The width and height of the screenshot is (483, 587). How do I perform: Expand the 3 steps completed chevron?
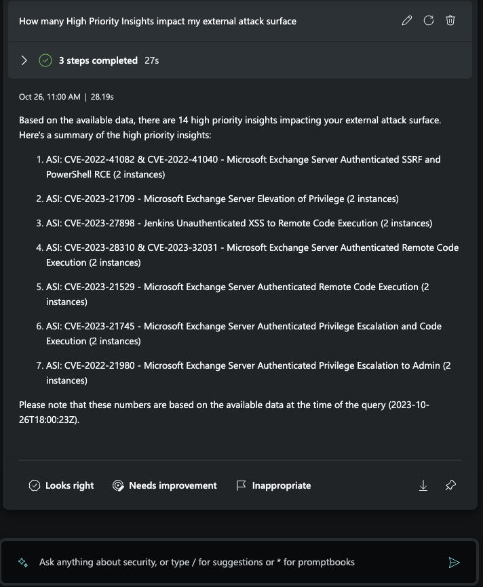click(x=24, y=60)
